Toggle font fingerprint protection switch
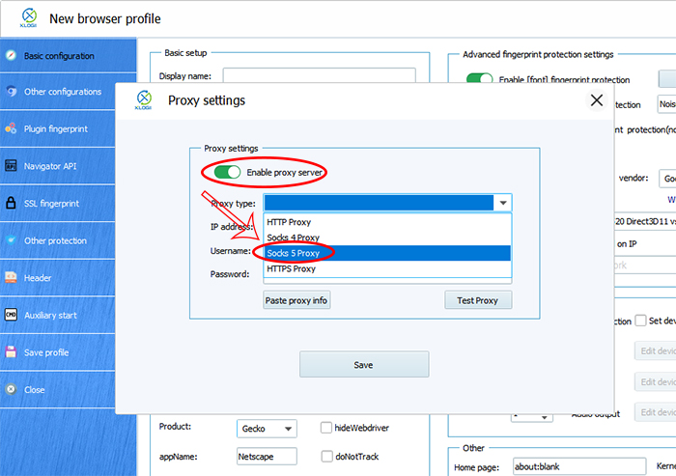Image resolution: width=676 pixels, height=476 pixels. pos(479,78)
